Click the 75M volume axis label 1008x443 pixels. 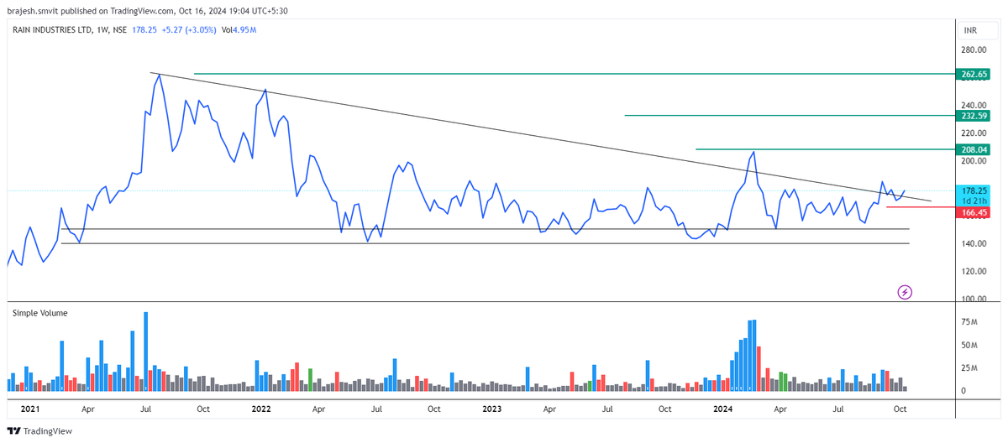click(x=969, y=322)
